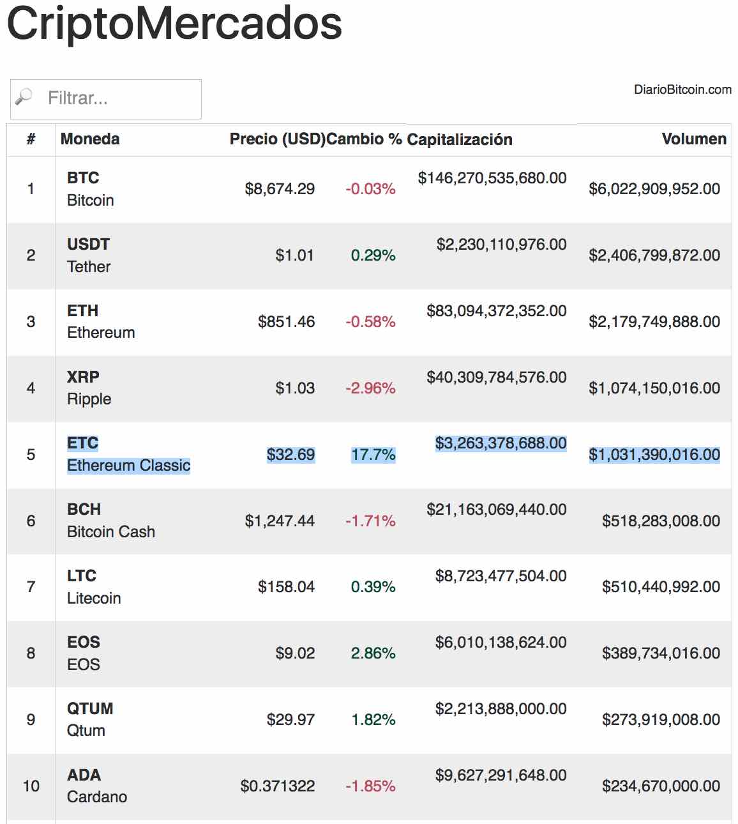Viewport: 738px width, 824px height.
Task: Sort by the Volumen column header
Action: tap(694, 139)
